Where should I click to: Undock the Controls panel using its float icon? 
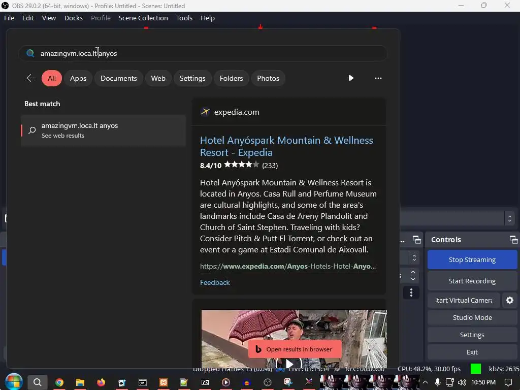click(514, 240)
